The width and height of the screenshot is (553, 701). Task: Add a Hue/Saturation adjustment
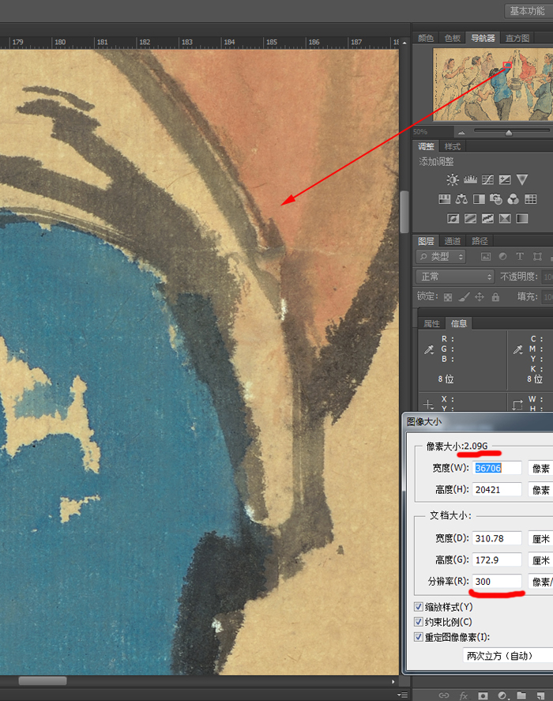(x=444, y=199)
